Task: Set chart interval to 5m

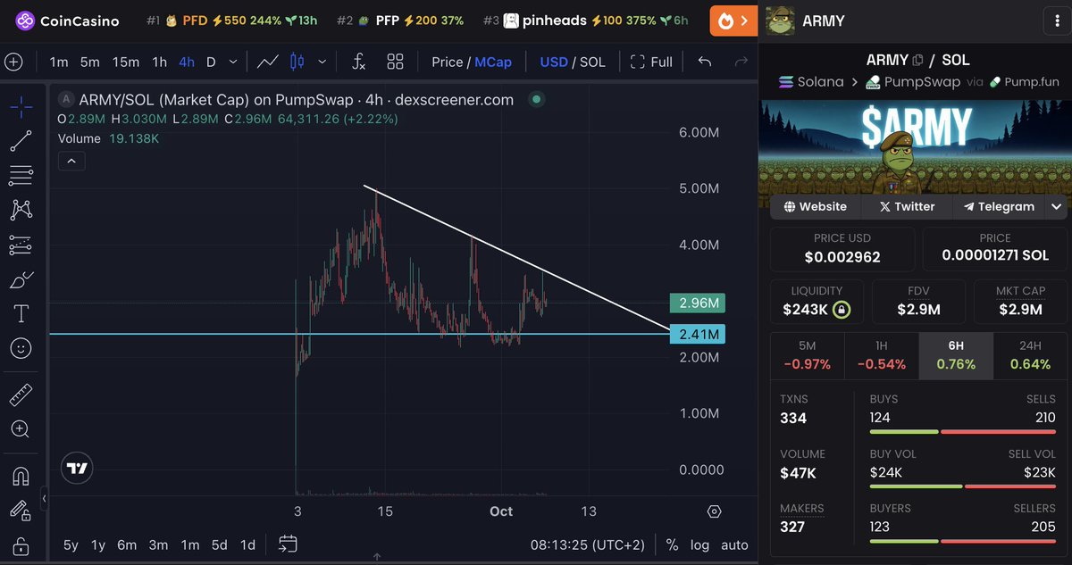Action: [x=89, y=62]
